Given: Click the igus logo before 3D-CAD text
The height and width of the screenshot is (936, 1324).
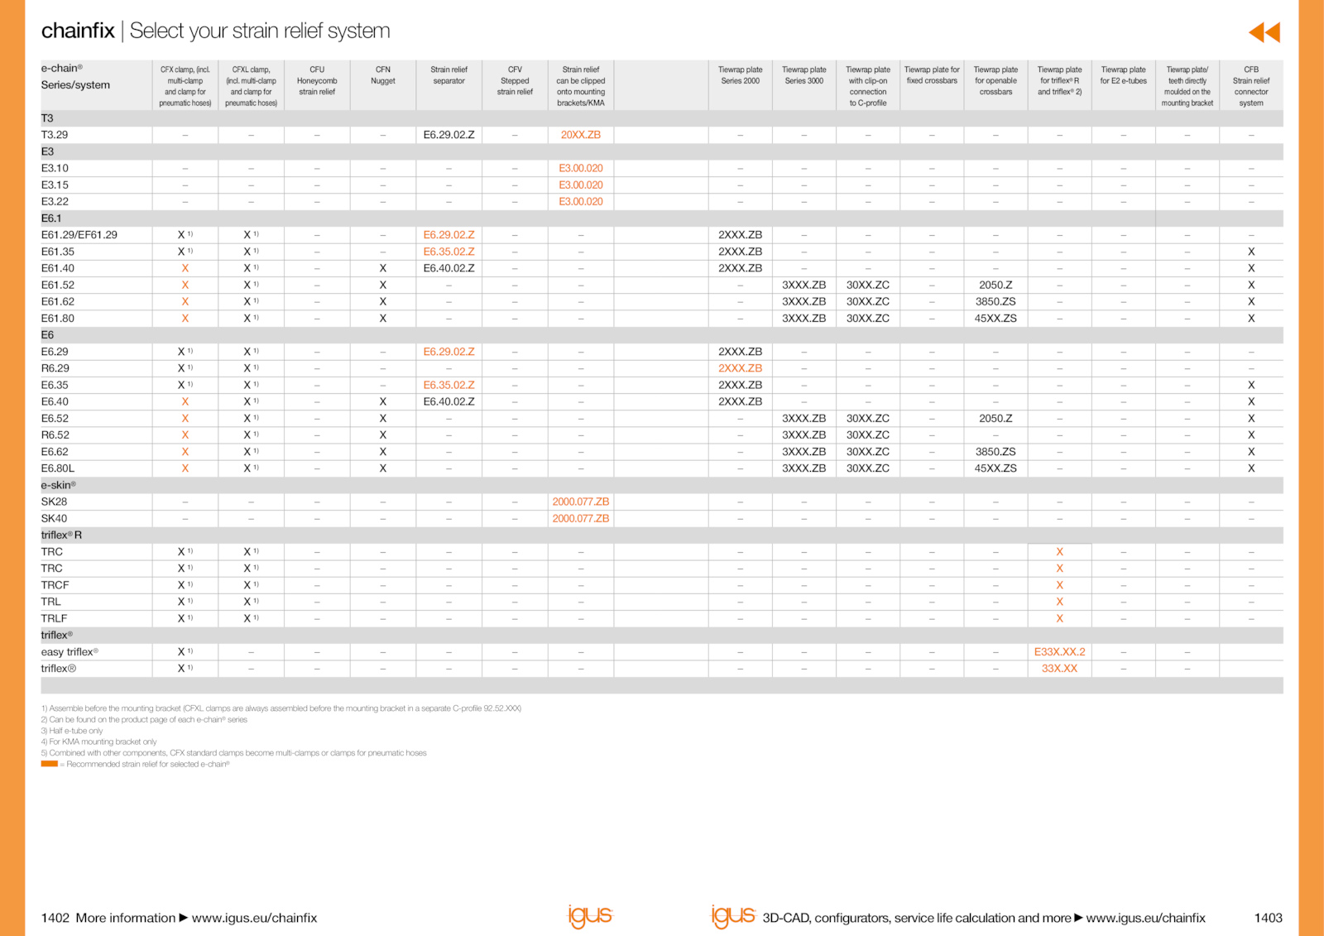Looking at the screenshot, I should (733, 915).
